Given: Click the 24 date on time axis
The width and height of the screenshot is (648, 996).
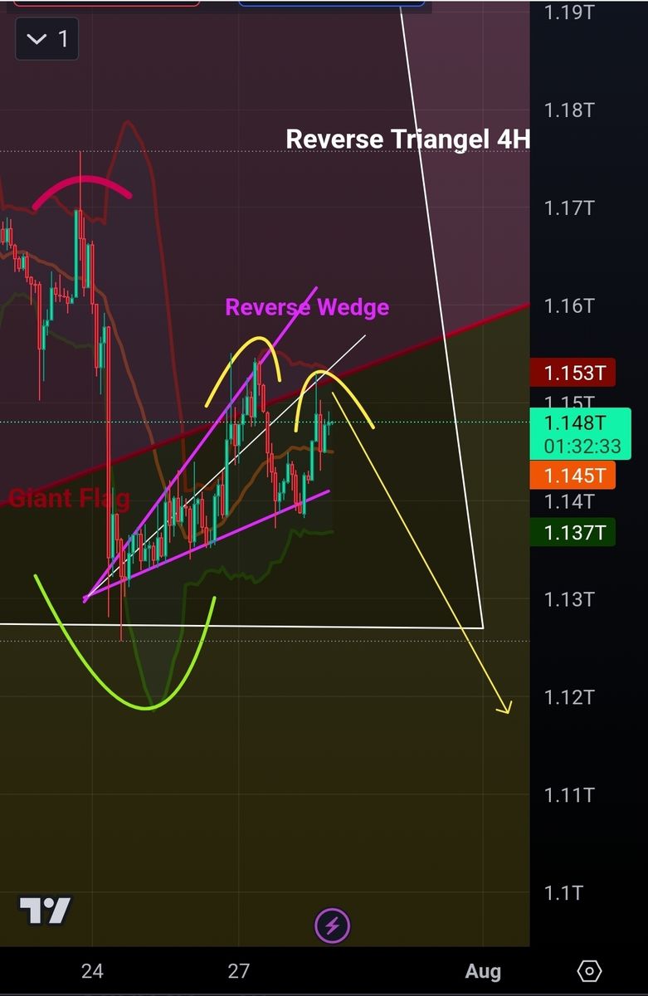Looking at the screenshot, I should (x=92, y=970).
